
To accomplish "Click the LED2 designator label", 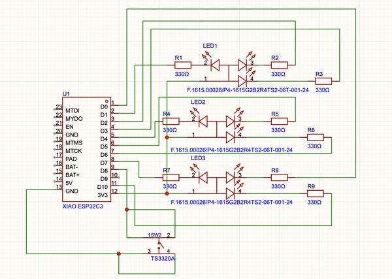I will pyautogui.click(x=198, y=102).
